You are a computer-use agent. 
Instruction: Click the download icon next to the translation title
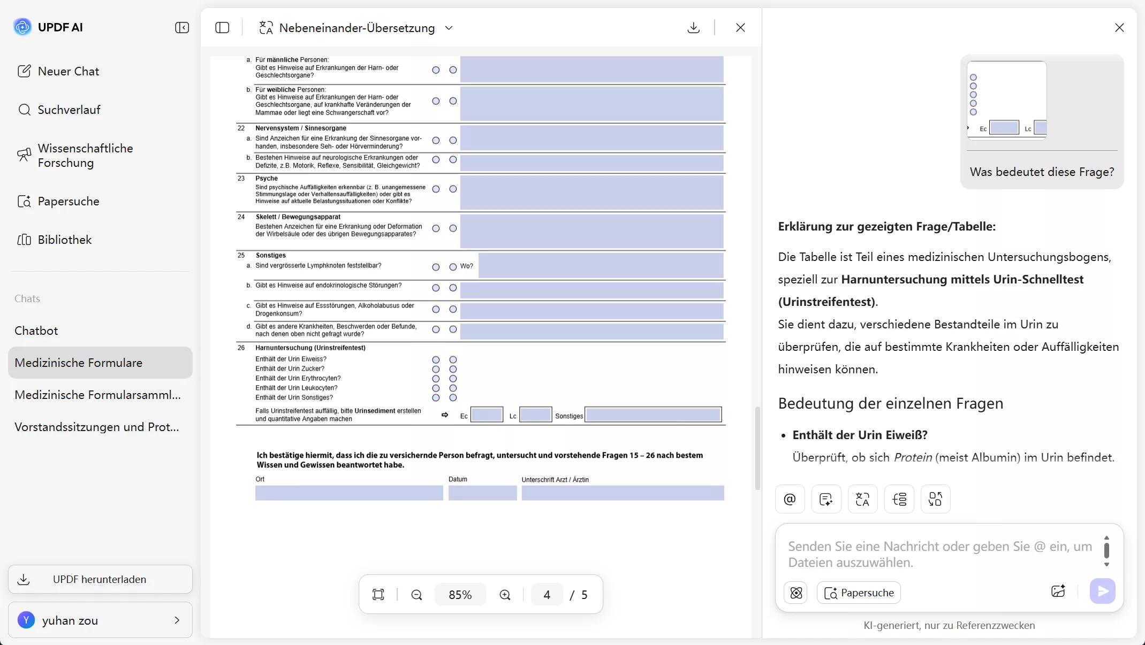(693, 27)
